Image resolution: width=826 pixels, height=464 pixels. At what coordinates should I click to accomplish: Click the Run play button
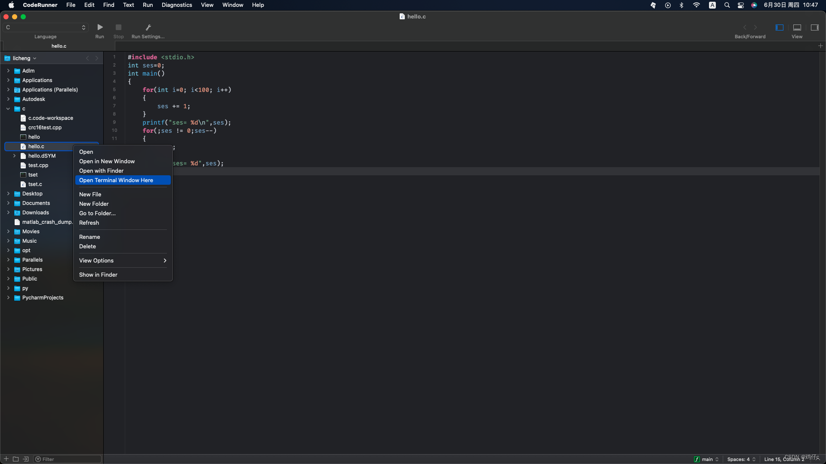pos(100,27)
